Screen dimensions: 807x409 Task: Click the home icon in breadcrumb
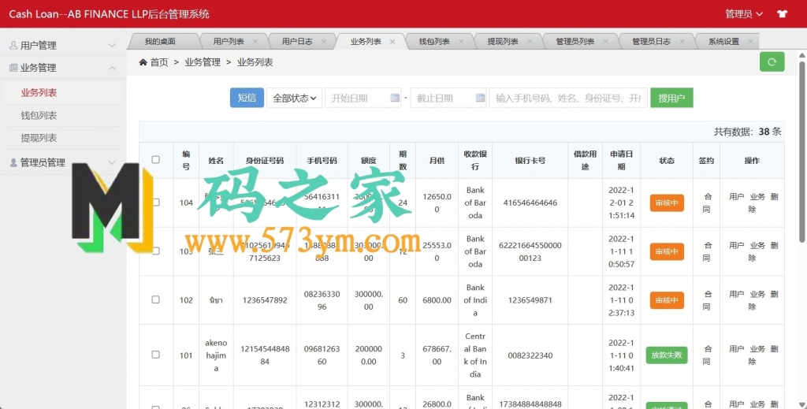click(143, 62)
